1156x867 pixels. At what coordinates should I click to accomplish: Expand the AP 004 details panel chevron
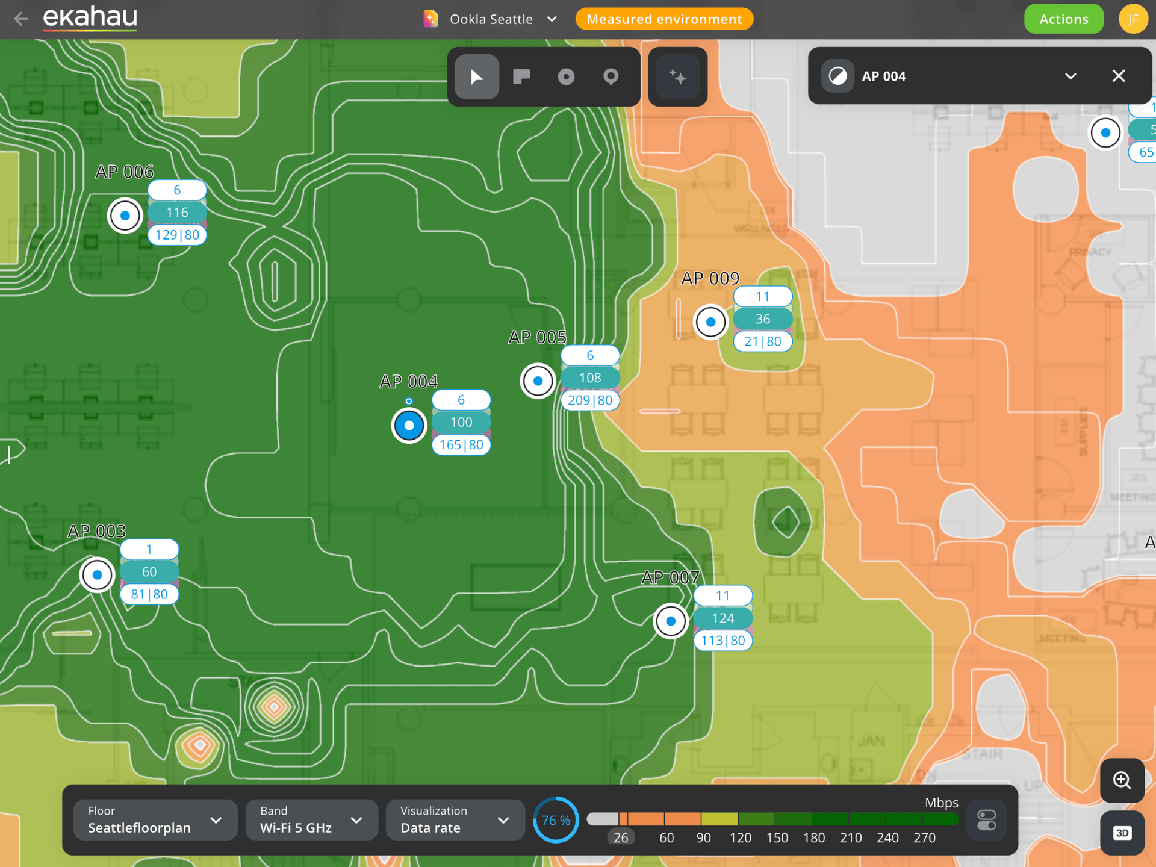pyautogui.click(x=1071, y=76)
